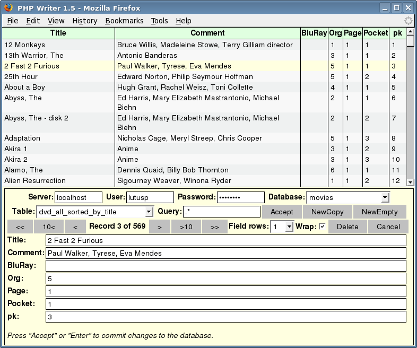Viewport: 417px width, 348px height.
Task: Go back ten records with 10< button
Action: click(x=49, y=227)
